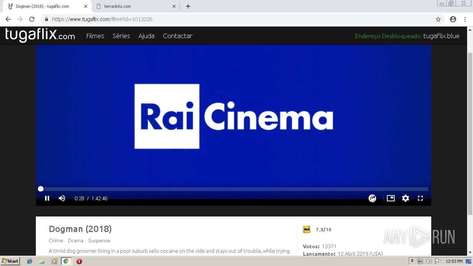Open Chrome profile account icon
This screenshot has width=473, height=266.
[453, 19]
